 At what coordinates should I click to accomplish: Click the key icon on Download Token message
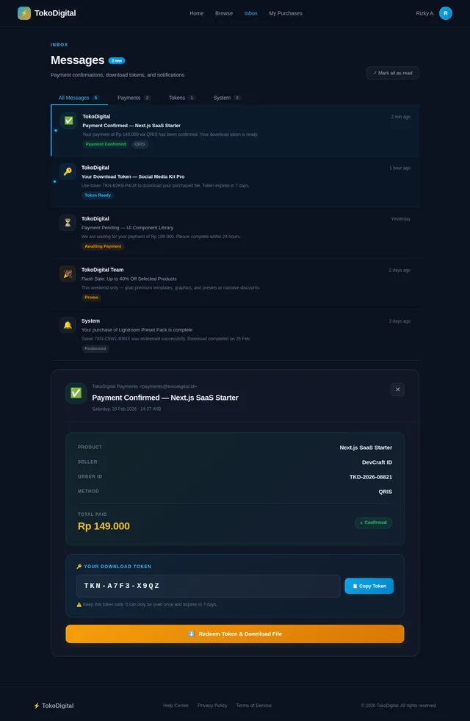68,171
